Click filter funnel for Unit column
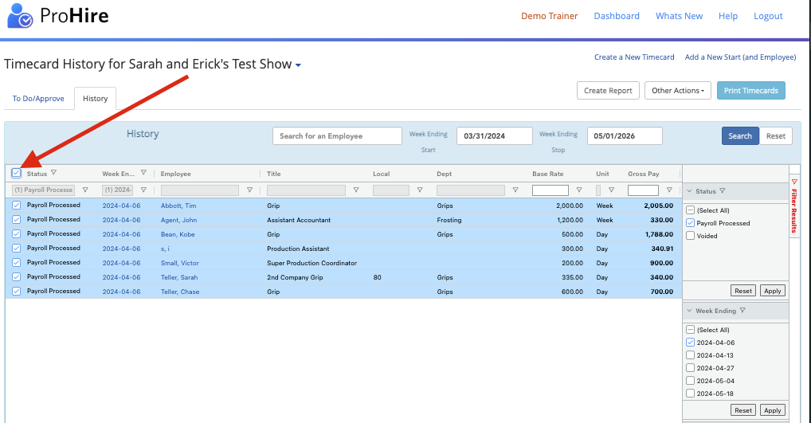The height and width of the screenshot is (423, 811). pyautogui.click(x=611, y=190)
